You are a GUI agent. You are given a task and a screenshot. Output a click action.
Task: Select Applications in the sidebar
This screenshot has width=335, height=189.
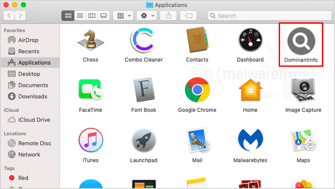pyautogui.click(x=30, y=63)
